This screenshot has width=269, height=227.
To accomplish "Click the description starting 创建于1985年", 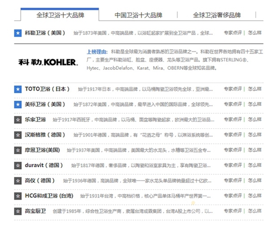I will pyautogui.click(x=133, y=211).
